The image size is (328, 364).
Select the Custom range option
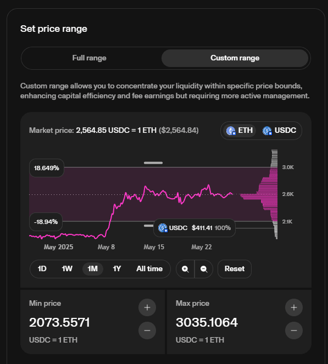pyautogui.click(x=235, y=58)
